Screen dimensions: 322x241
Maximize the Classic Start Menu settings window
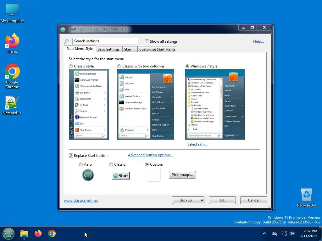[252, 28]
